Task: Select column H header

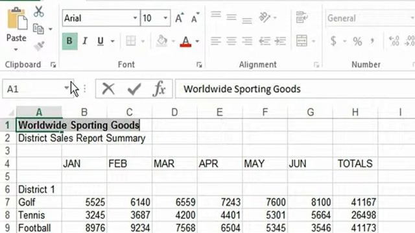Action: [x=355, y=112]
